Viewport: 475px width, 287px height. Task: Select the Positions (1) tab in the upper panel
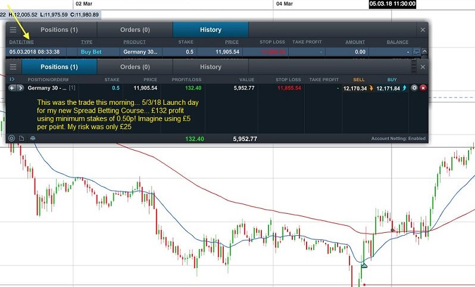pos(58,30)
